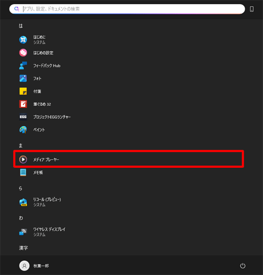Click the phone link icon beside search
263x275 pixels.
click(251, 9)
